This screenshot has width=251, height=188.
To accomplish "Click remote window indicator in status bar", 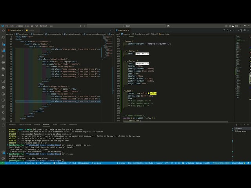I will 2,163.
